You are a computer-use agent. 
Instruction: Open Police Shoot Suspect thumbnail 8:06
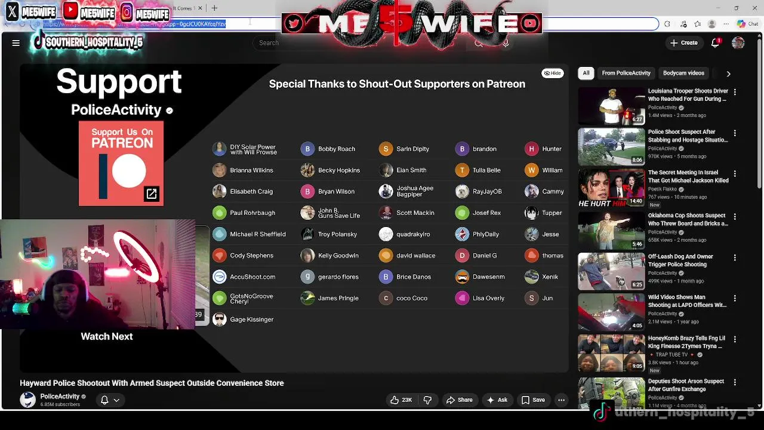(611, 146)
